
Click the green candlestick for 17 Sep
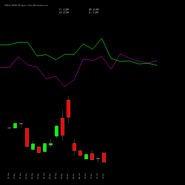(15, 126)
